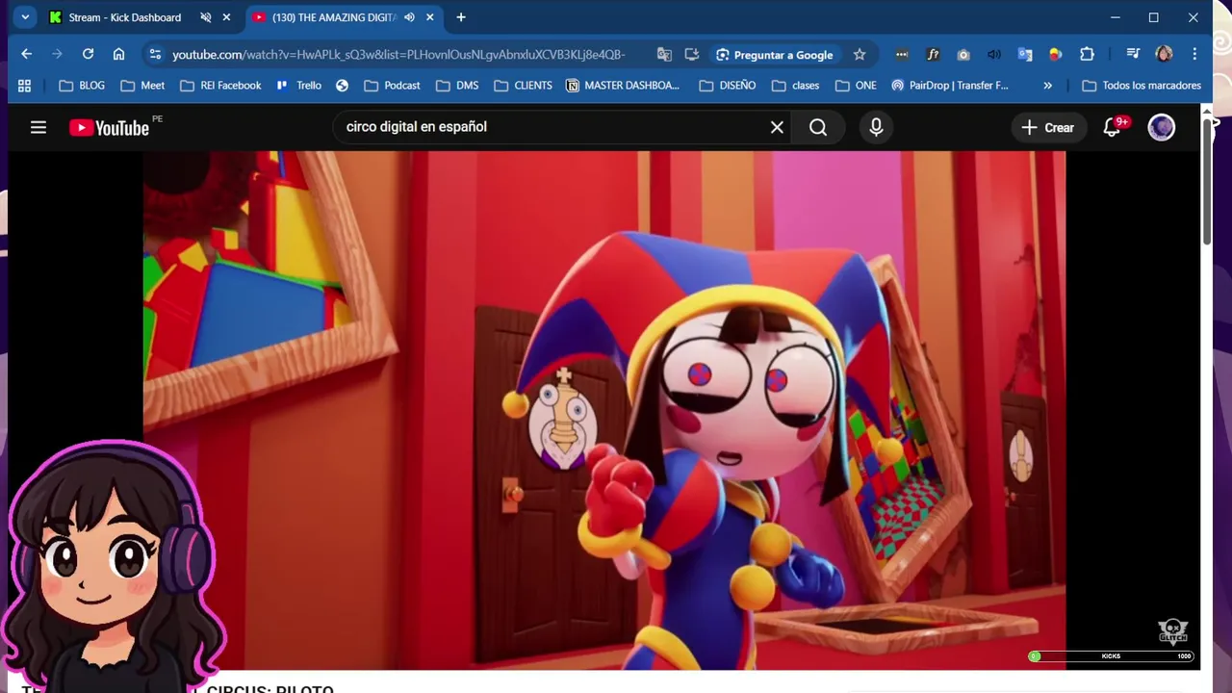
Task: Open the speaker volume extension
Action: point(994,55)
